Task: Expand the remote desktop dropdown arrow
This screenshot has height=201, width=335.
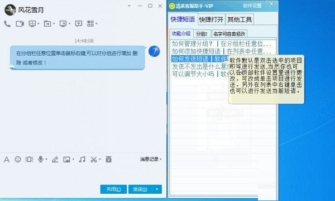Action: (x=69, y=23)
